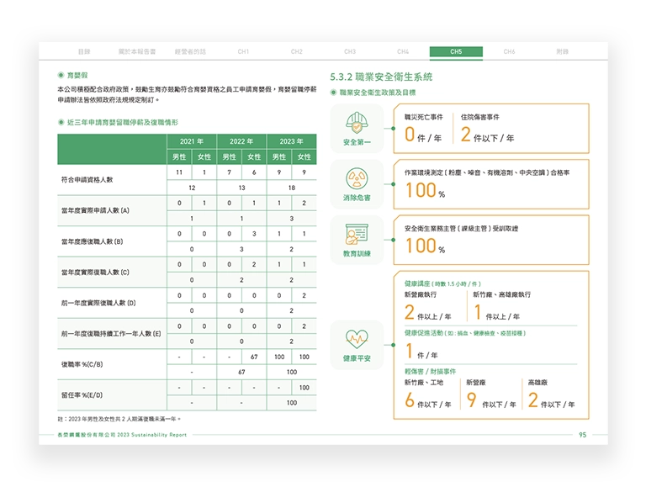The height and width of the screenshot is (487, 646).
Task: Click the 2022 eligible total cell 13
Action: 241,188
